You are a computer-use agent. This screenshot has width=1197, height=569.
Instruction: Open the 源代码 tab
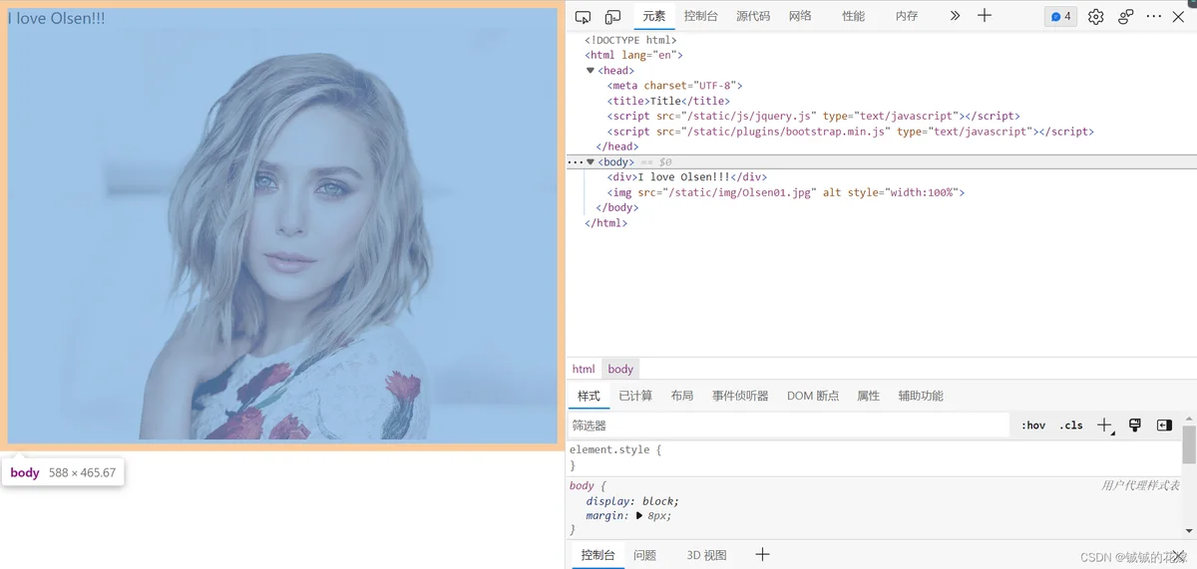pos(753,16)
